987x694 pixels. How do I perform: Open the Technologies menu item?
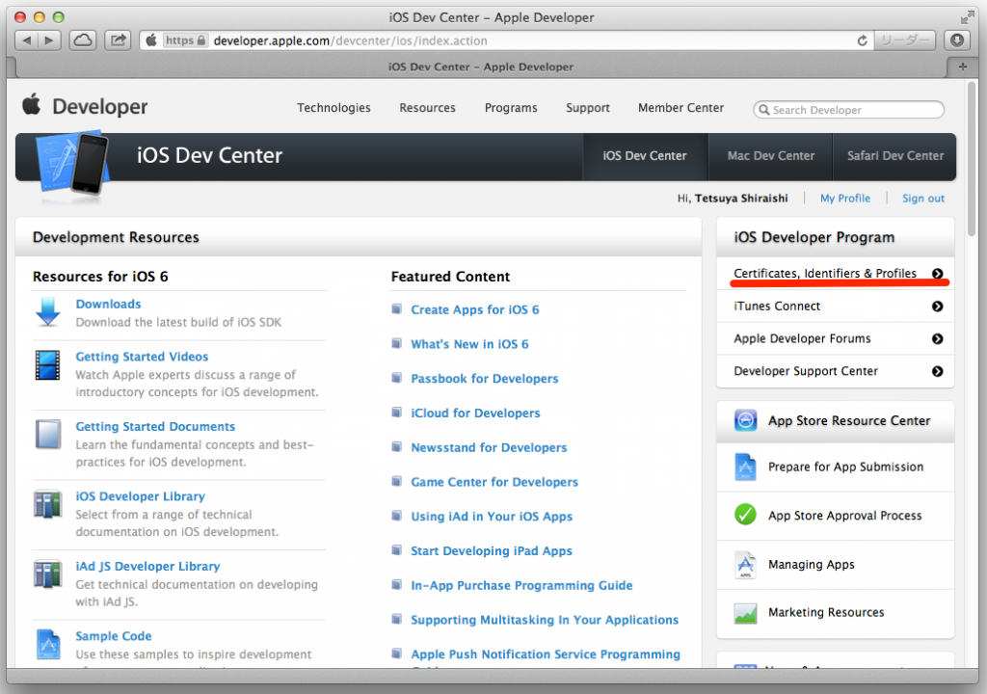(333, 108)
